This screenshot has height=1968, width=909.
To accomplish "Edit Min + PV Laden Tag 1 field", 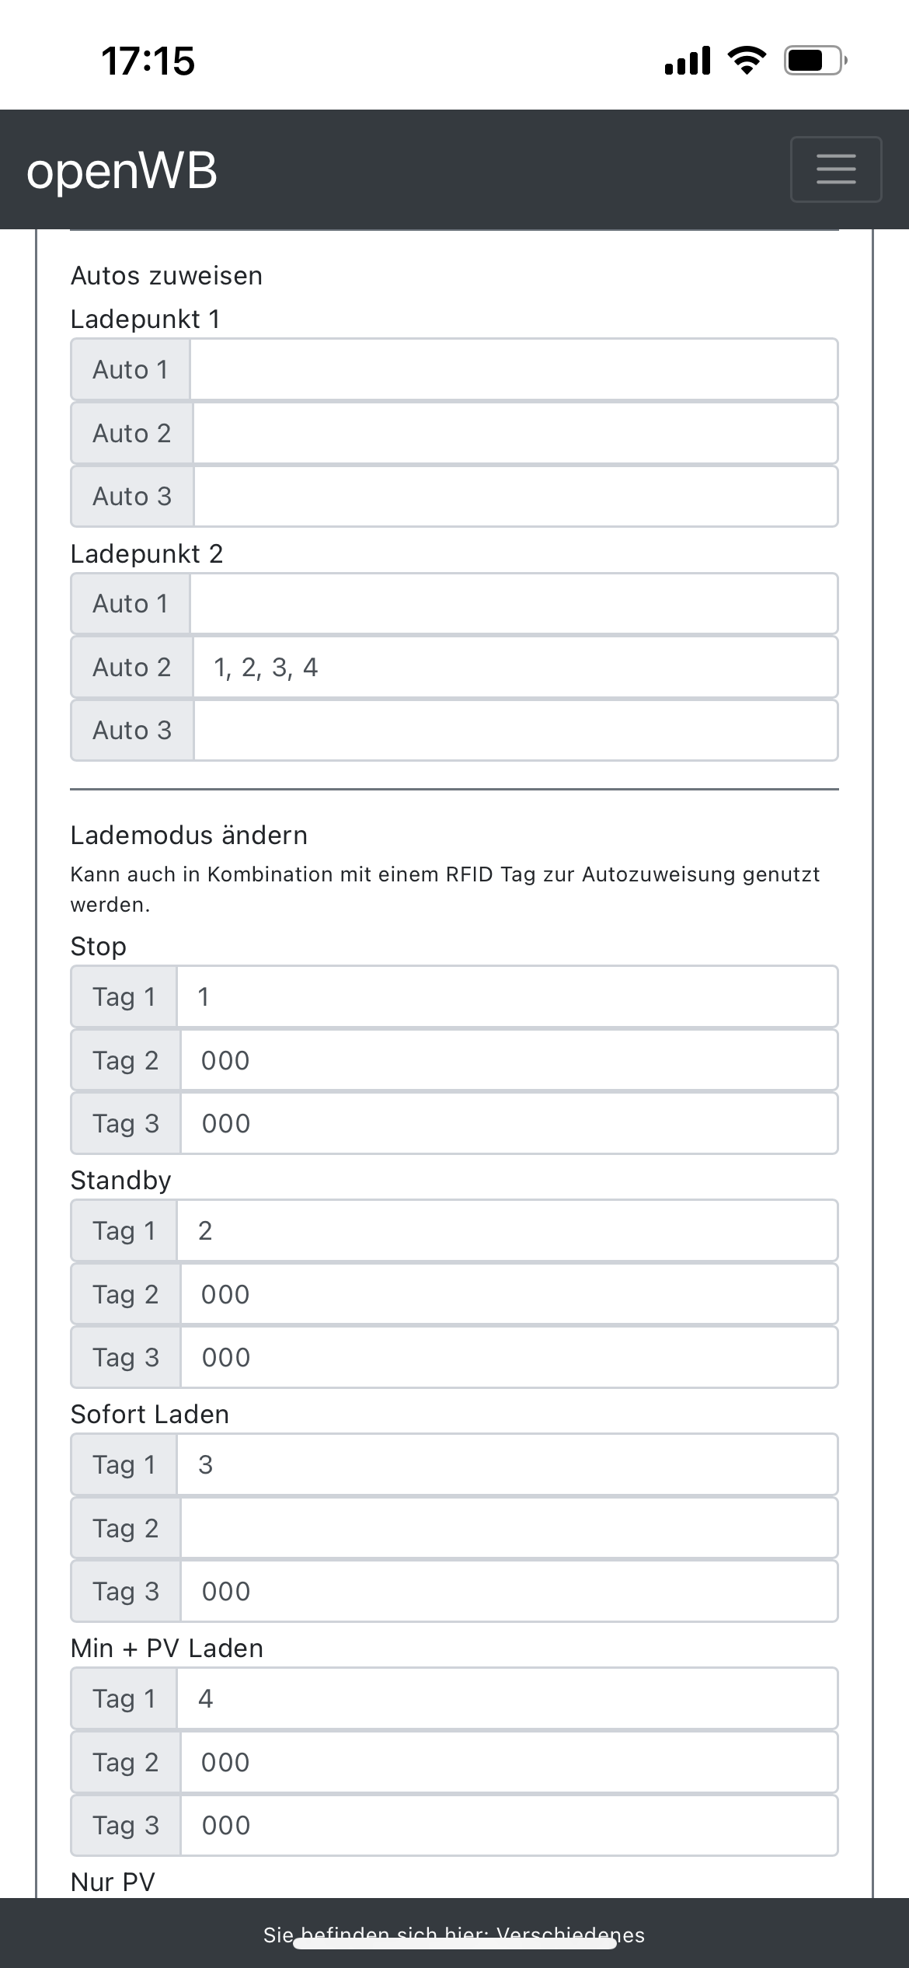I will click(507, 1698).
